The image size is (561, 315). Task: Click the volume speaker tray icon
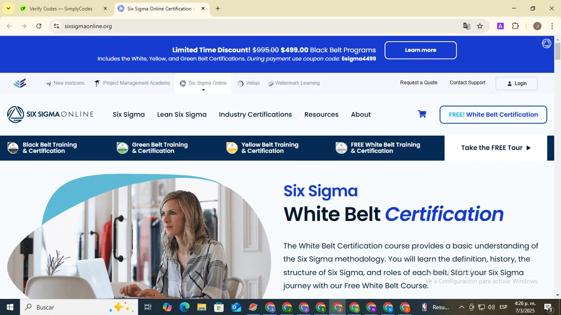tap(491, 307)
